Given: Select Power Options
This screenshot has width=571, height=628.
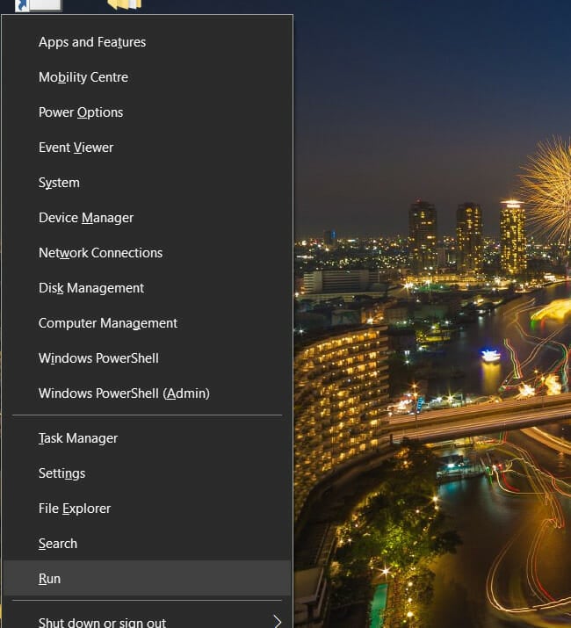Looking at the screenshot, I should point(147,112).
